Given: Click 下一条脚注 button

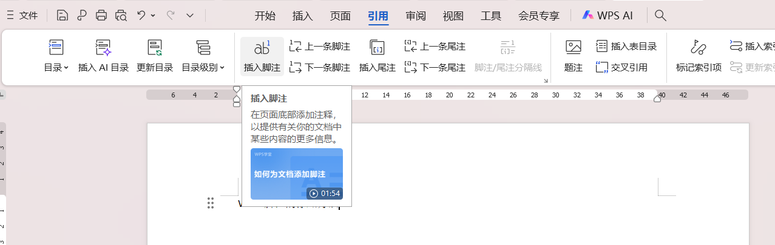Looking at the screenshot, I should (x=320, y=67).
